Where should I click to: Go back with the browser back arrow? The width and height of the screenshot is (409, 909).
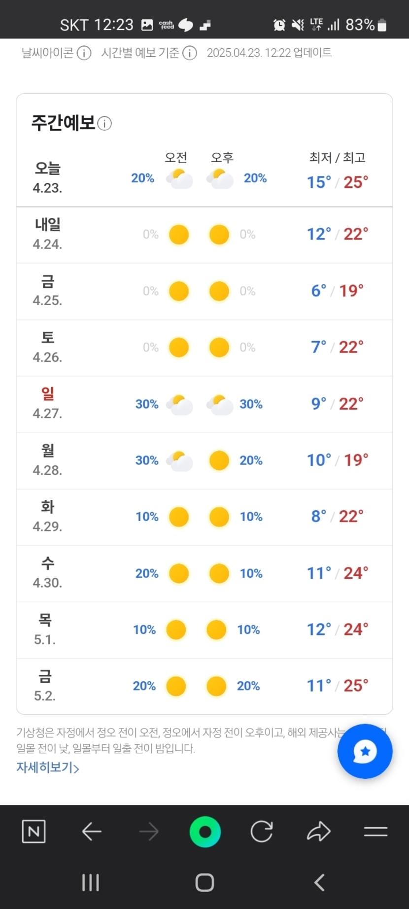[92, 832]
